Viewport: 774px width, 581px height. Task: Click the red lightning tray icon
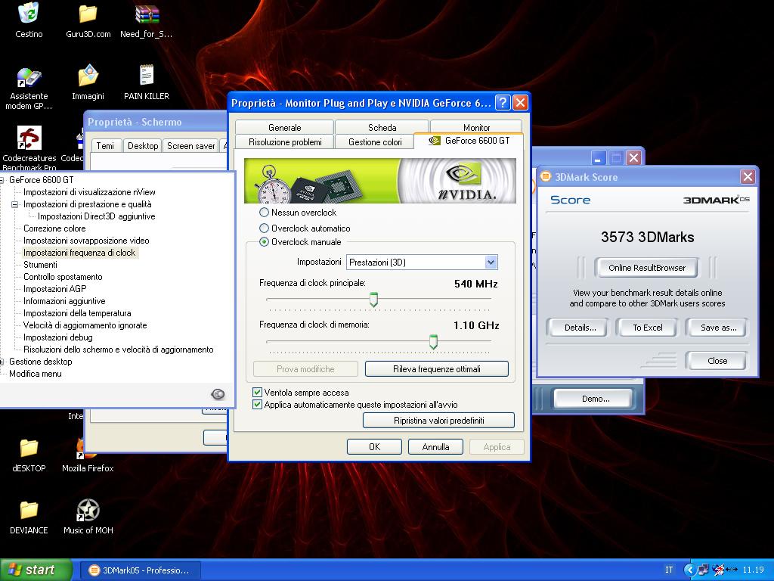(718, 570)
